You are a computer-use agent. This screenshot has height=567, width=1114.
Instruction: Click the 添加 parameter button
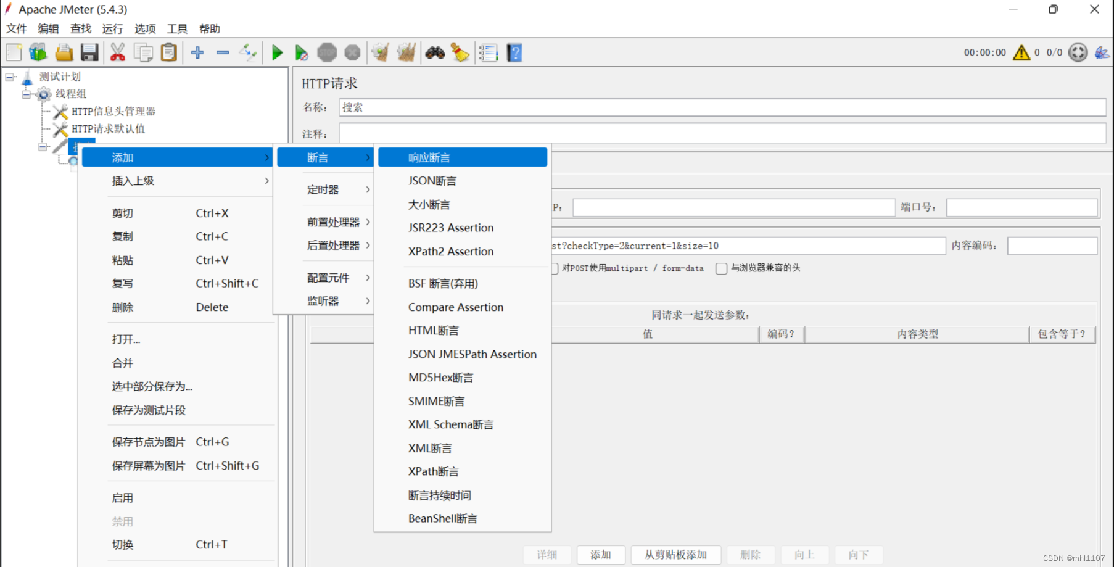click(601, 555)
